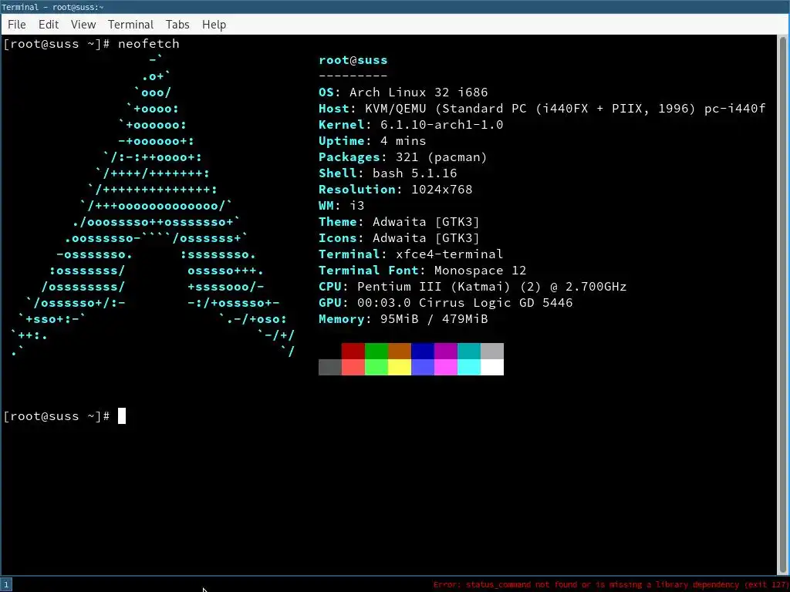
Task: Click the white color block
Action: (492, 367)
